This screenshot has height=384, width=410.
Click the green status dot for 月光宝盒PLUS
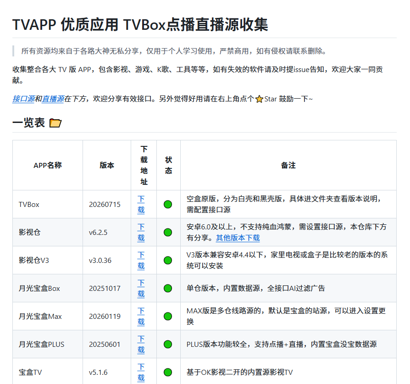point(167,344)
